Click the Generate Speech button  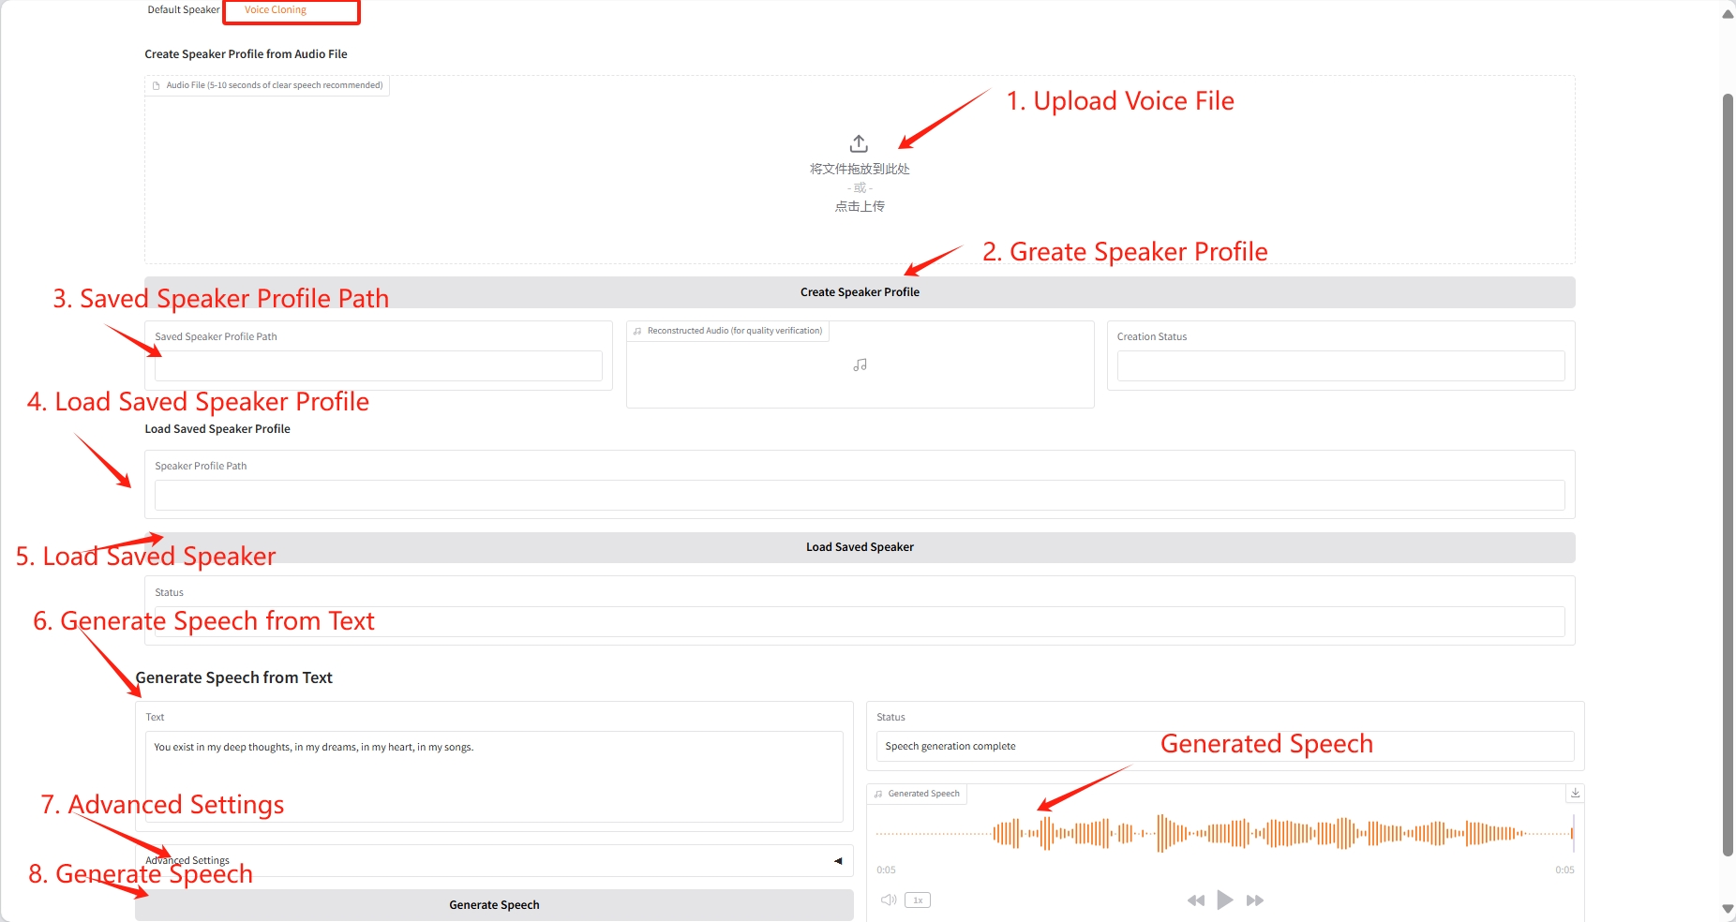coord(494,905)
